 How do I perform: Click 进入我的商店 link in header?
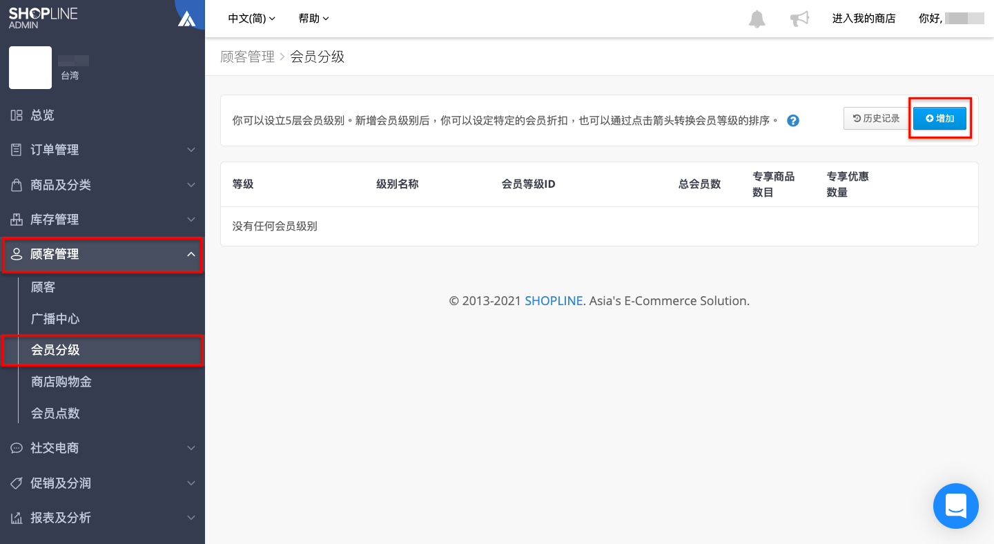point(864,19)
